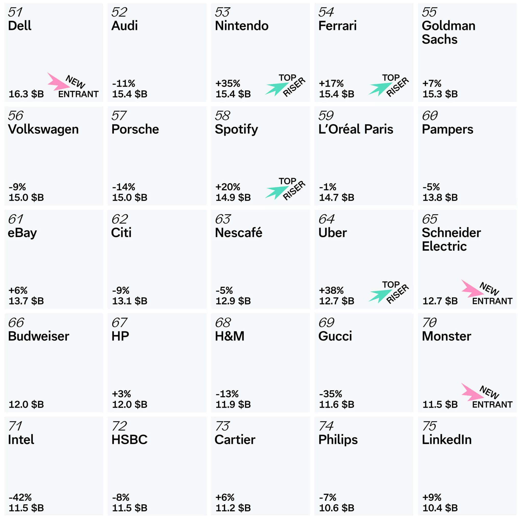Click Uber's green Top Riser arrow
The image size is (522, 522).
point(380,295)
